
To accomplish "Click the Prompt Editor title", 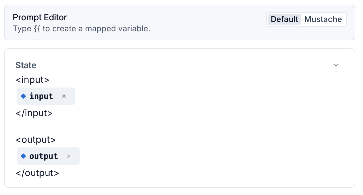I will 40,17.
